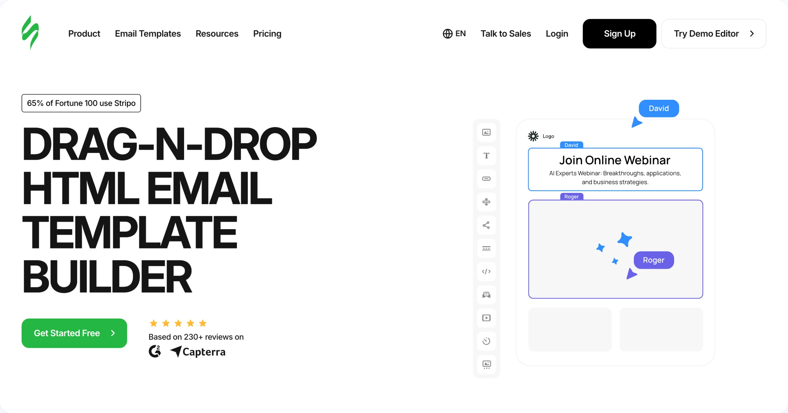Select the menu divider block icon

(x=486, y=248)
